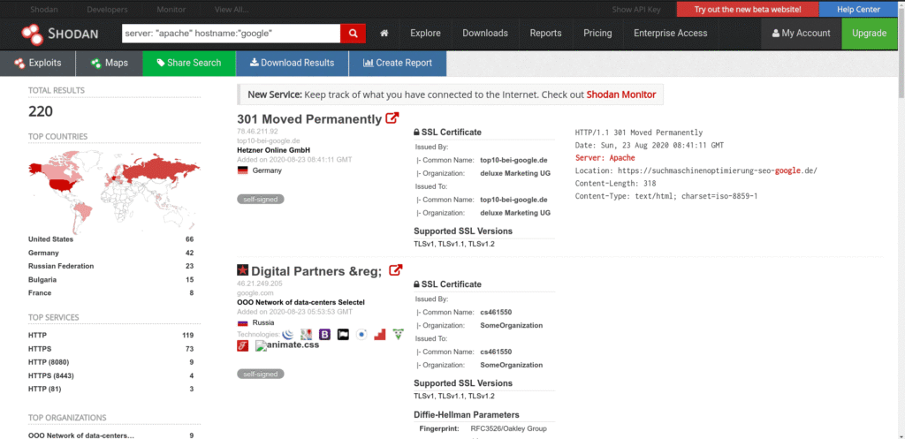The height and width of the screenshot is (439, 905).
Task: Click the Russia flag icon
Action: [242, 322]
